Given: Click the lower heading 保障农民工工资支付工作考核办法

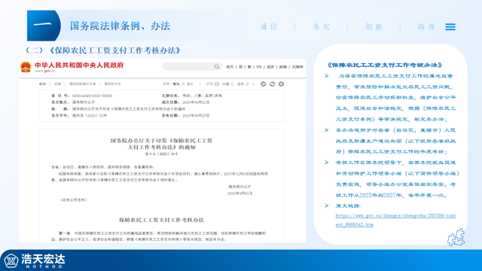Looking at the screenshot, I should pyautogui.click(x=161, y=220).
